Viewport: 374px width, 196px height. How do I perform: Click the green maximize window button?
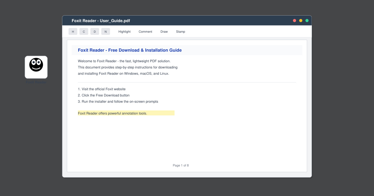coord(307,21)
